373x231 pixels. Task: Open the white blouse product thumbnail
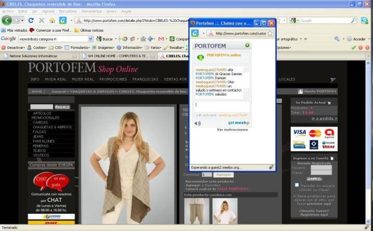(x=225, y=211)
